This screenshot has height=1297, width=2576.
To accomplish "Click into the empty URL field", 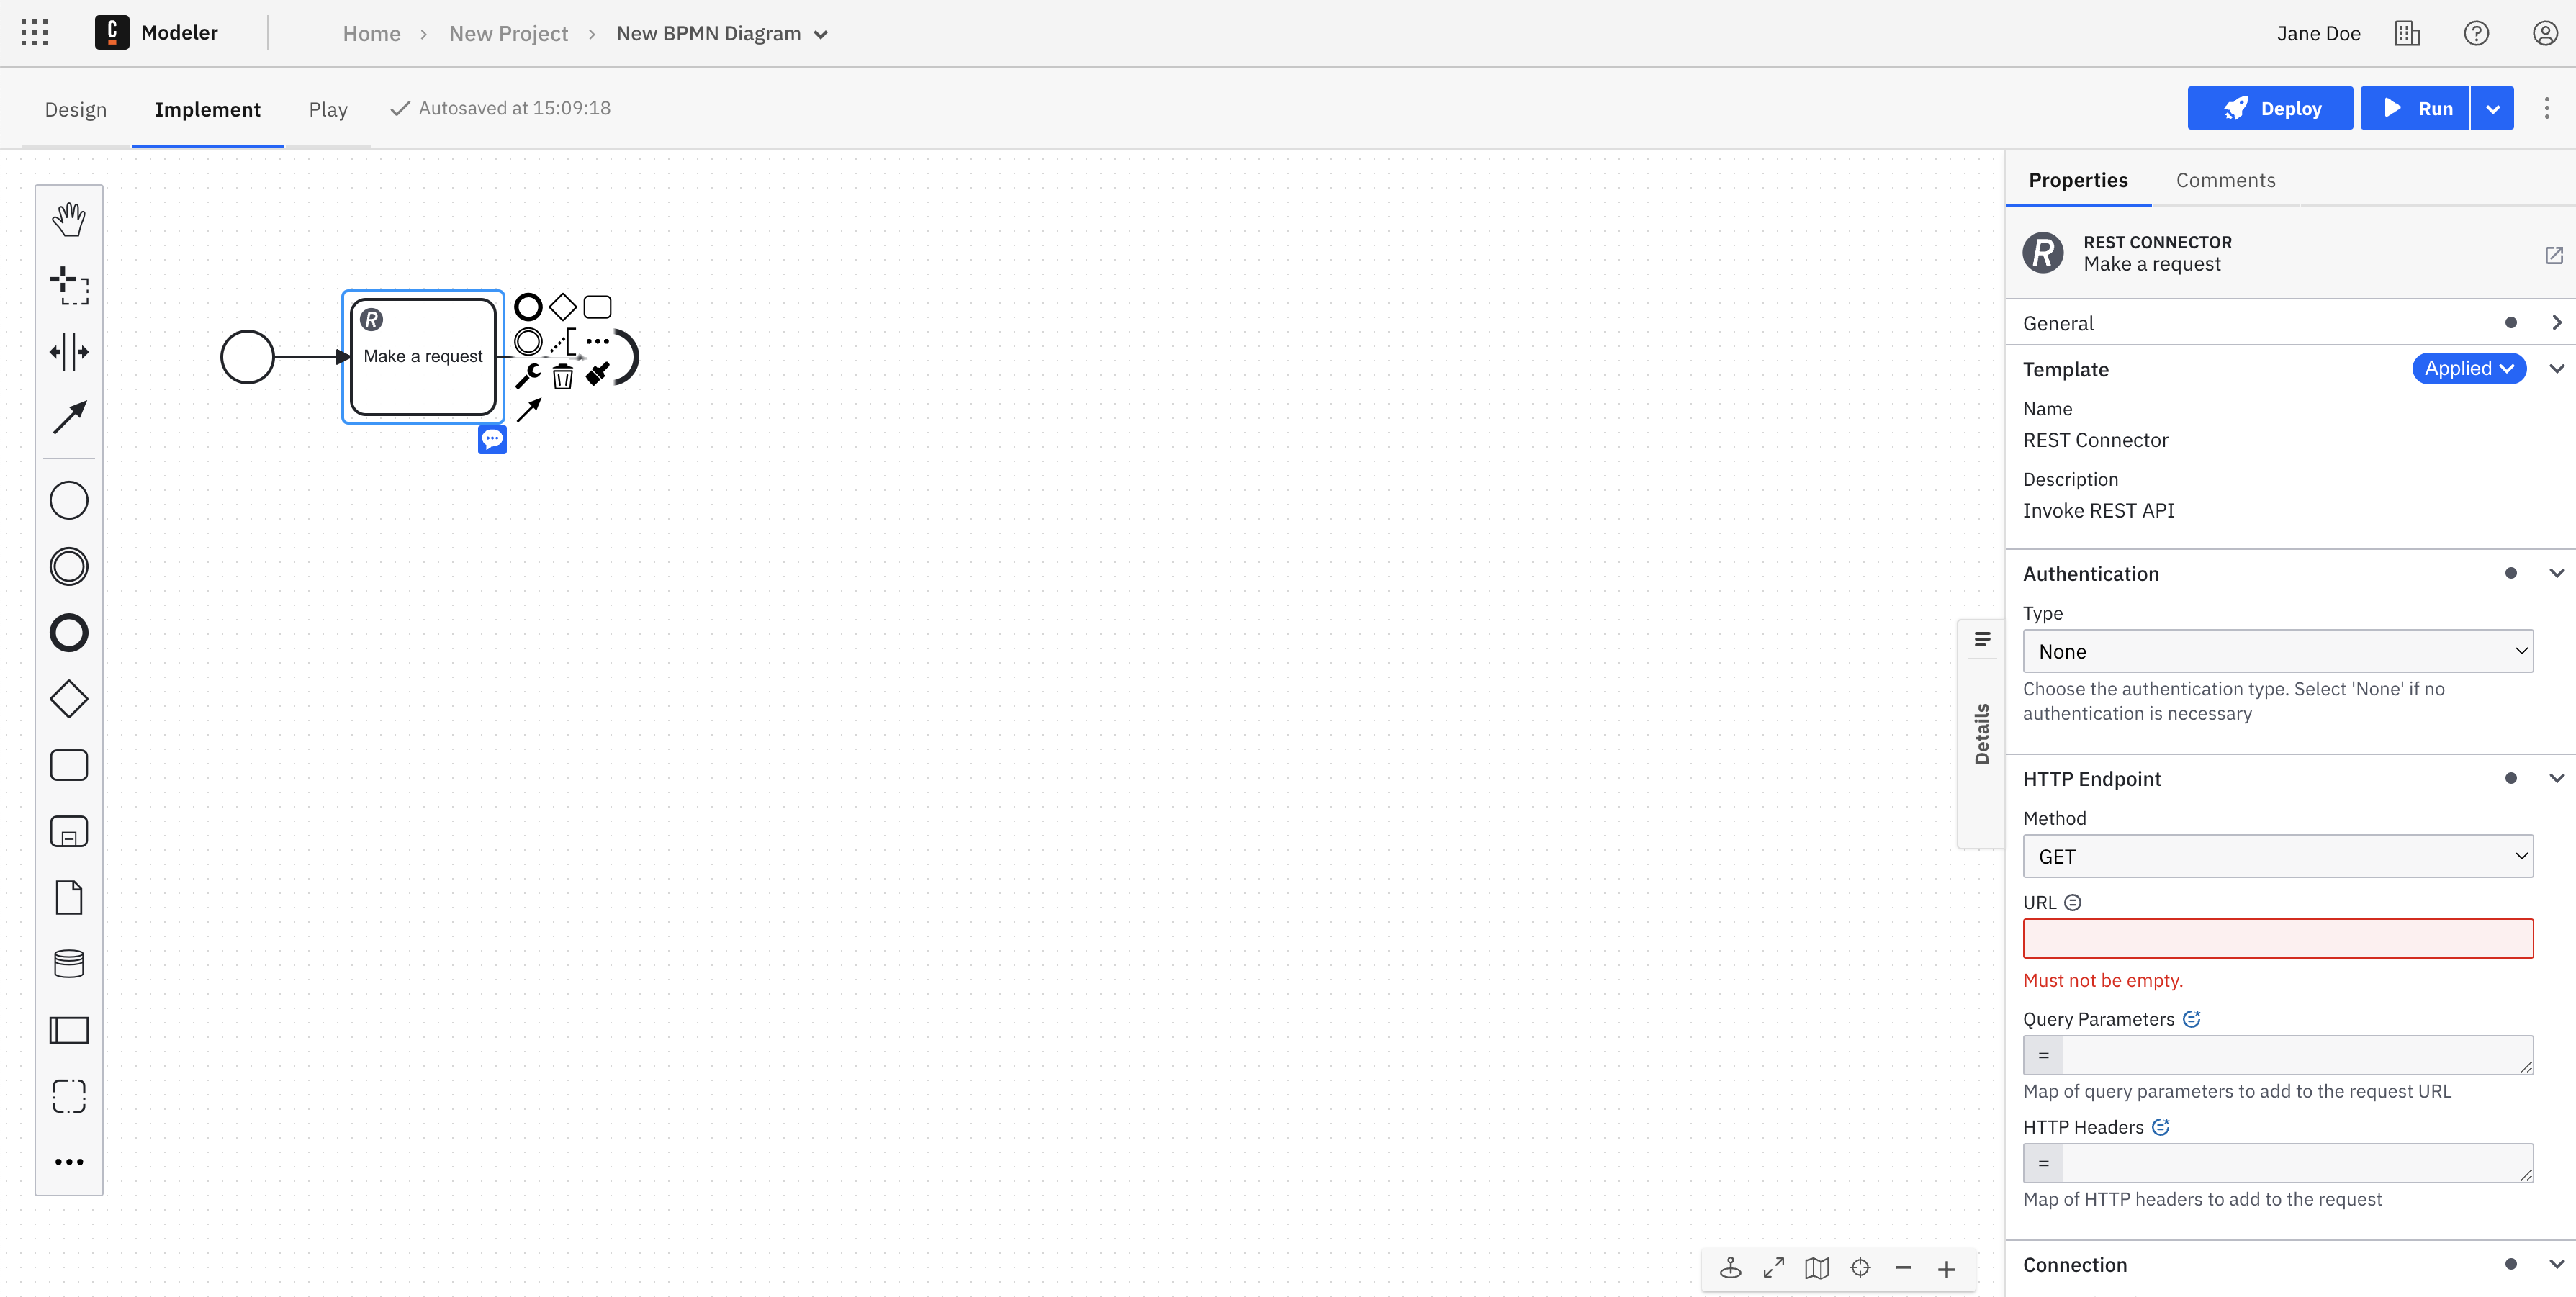I will [2277, 938].
